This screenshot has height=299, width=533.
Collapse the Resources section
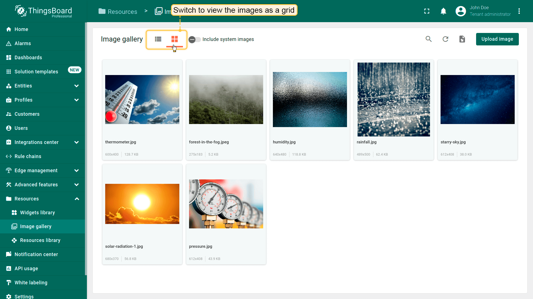[x=77, y=199]
